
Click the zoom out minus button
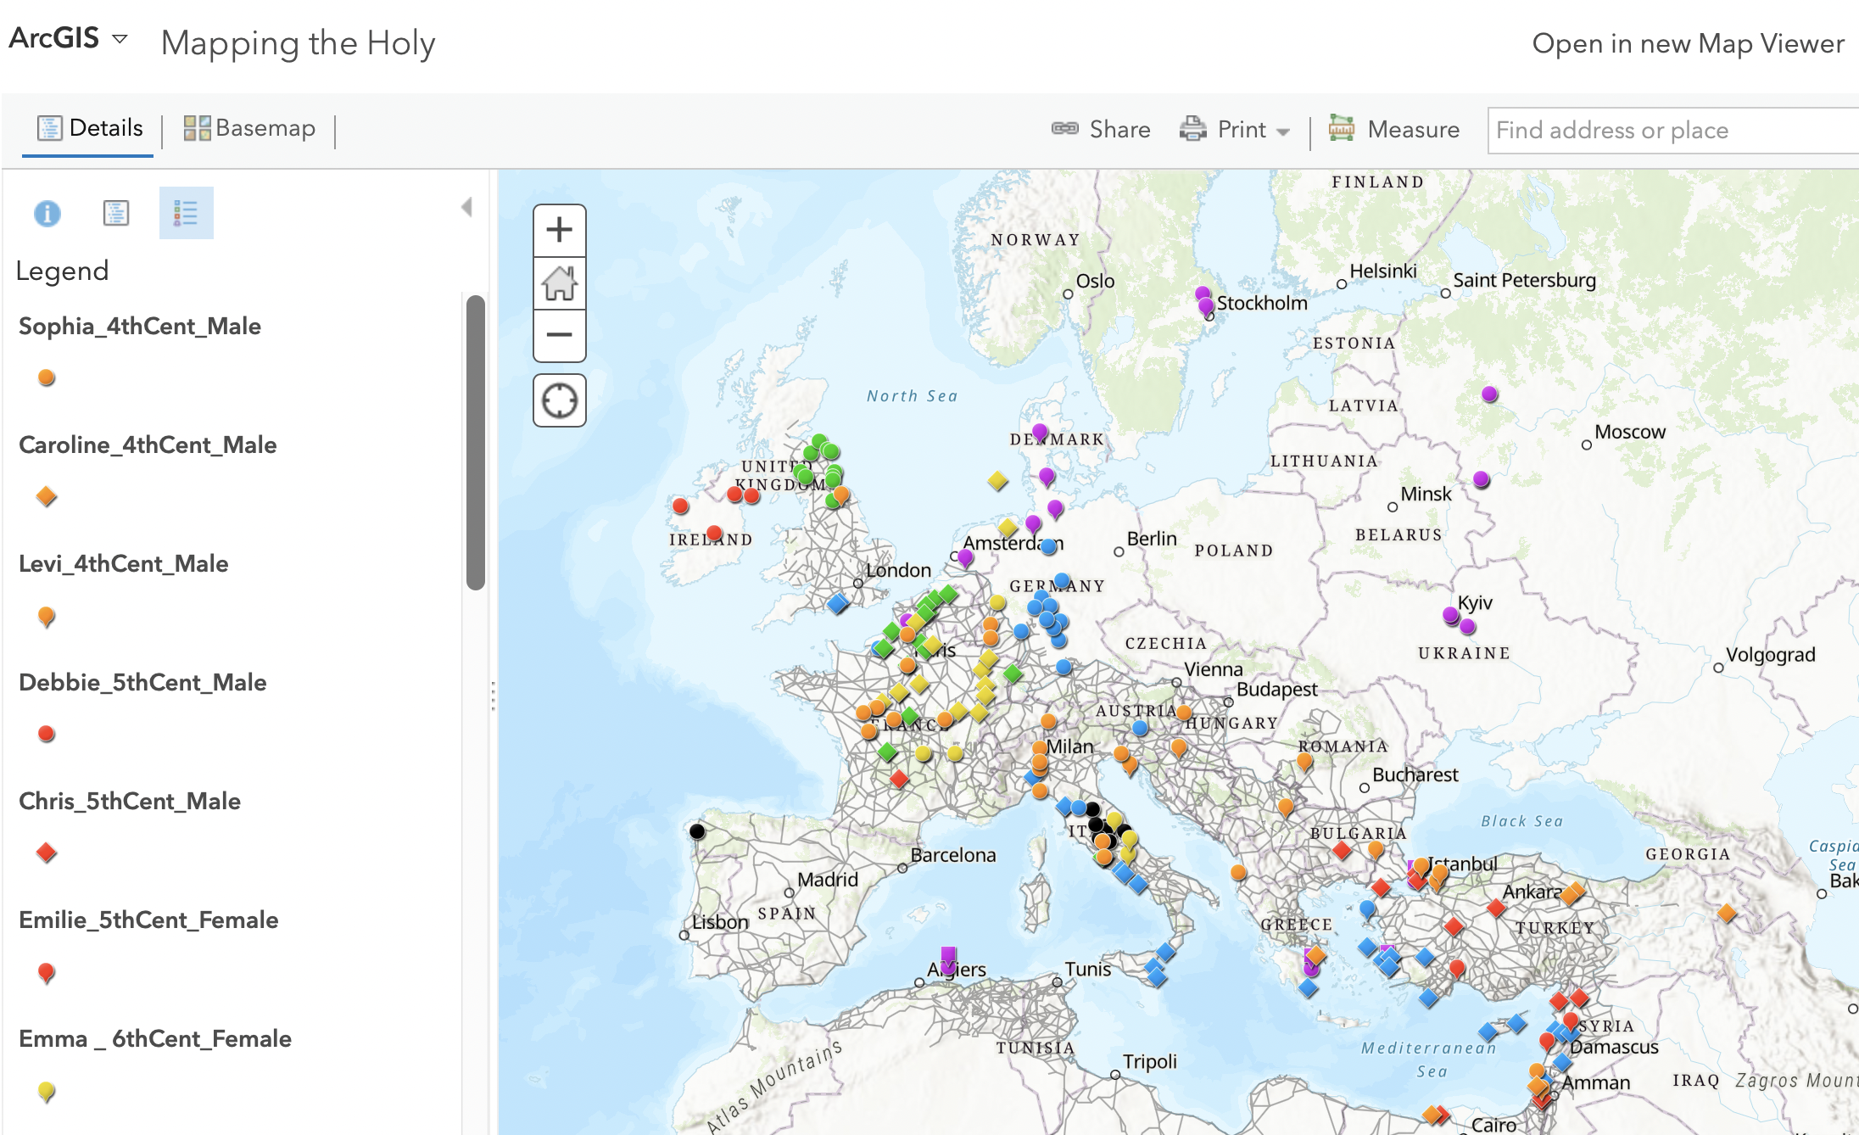[x=559, y=335]
